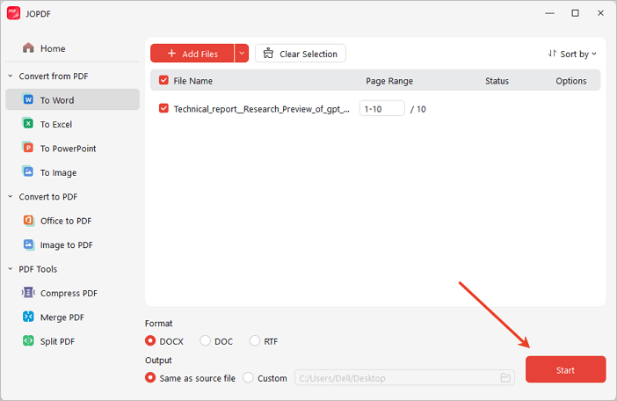
Task: Maximize the JOPDF window
Action: coord(576,13)
